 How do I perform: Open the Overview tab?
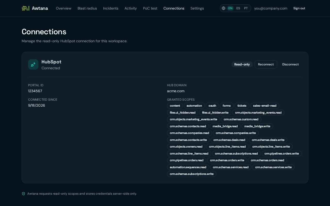(64, 8)
